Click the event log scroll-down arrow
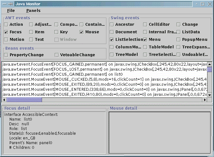Image resolution: width=214 pixels, height=157 pixels. [210, 95]
